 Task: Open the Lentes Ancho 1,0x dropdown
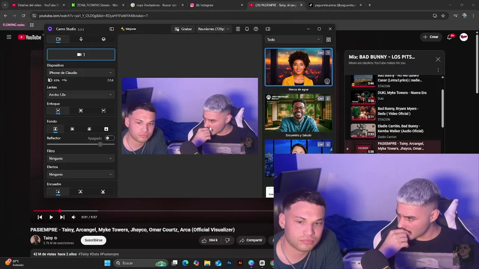[81, 95]
